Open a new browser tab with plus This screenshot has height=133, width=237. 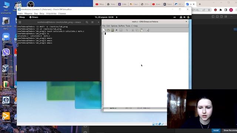coord(200,4)
